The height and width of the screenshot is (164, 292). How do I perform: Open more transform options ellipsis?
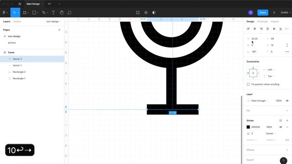[x=287, y=51]
